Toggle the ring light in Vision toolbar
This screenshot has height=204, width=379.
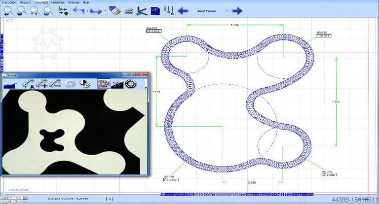[x=131, y=84]
